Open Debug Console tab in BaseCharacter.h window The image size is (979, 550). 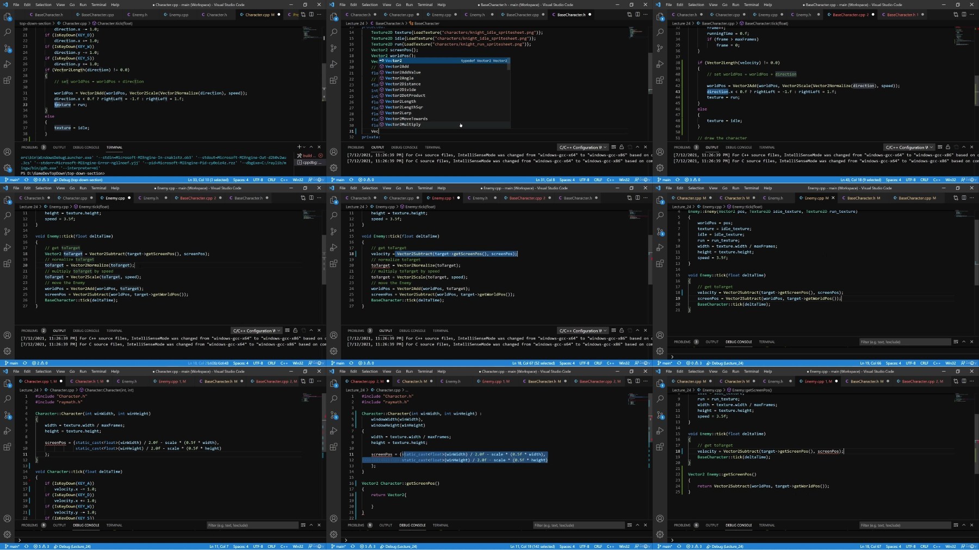coord(404,147)
